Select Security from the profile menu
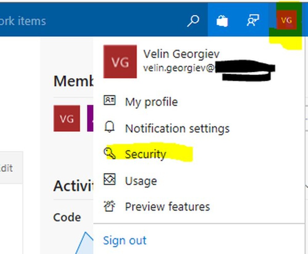Screen dimensions: 308x254 (x=145, y=154)
